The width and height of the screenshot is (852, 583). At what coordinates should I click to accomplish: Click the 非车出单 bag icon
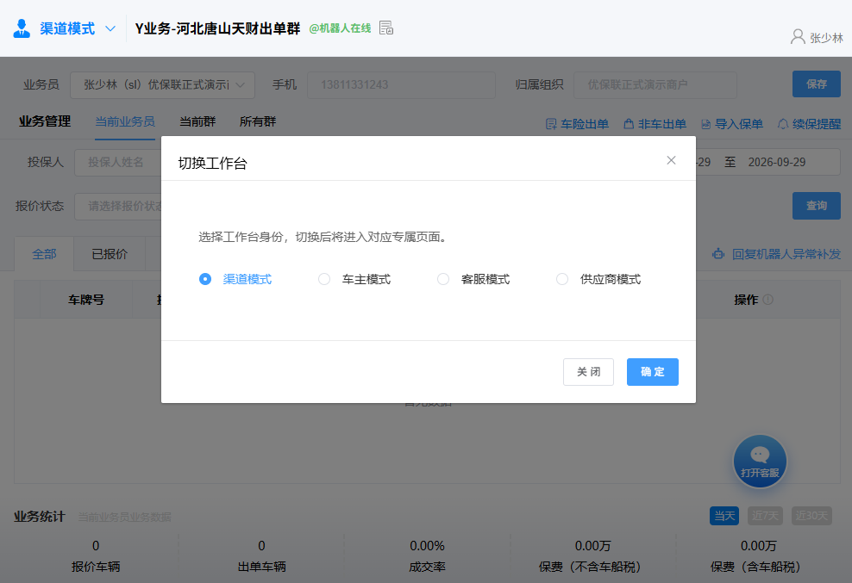629,124
